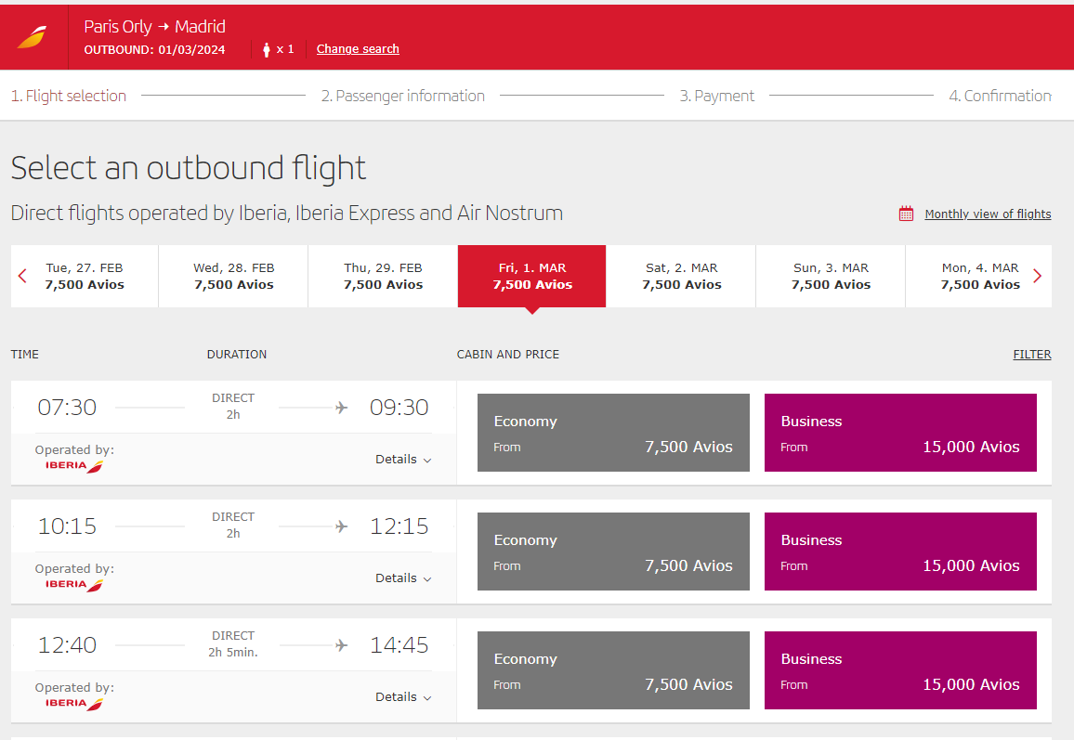Click the passenger count icon

tap(267, 49)
